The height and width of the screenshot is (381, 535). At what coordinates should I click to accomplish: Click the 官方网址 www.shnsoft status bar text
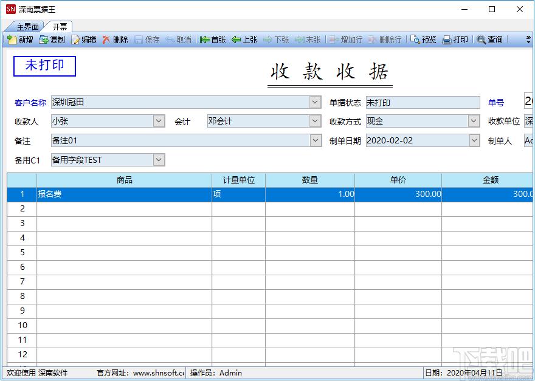click(140, 373)
